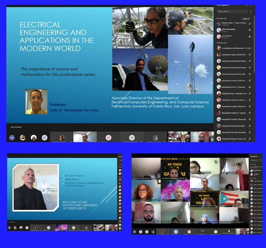Click the 'Type a name' search field
Viewport: 266px width, 248px height.
click(231, 11)
